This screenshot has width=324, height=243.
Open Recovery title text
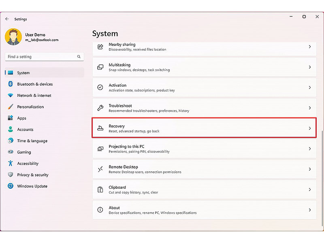click(x=117, y=126)
